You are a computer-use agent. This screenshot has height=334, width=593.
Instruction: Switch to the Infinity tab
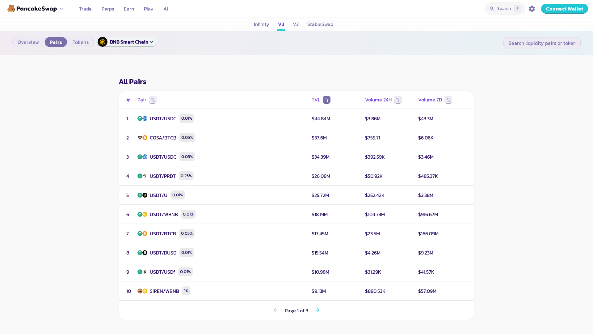pos(261,24)
